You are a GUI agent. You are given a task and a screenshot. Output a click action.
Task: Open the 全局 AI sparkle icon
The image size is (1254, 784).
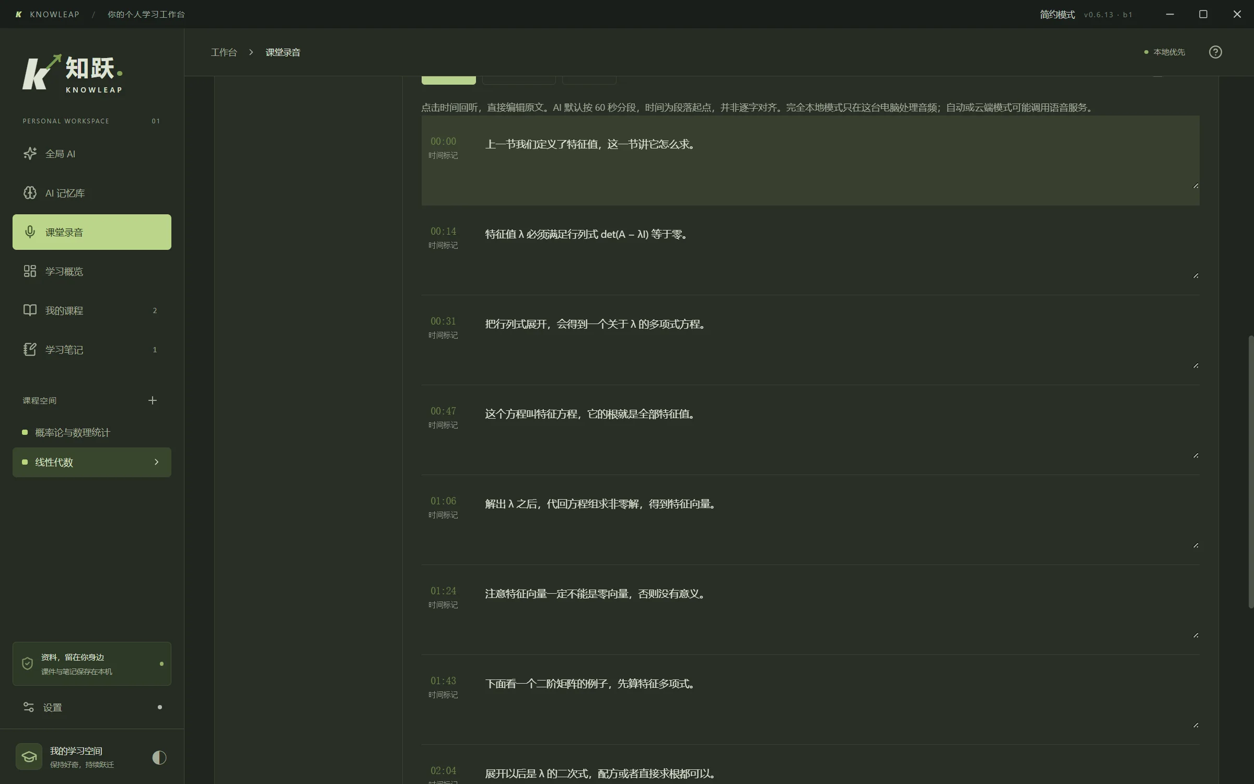click(30, 153)
